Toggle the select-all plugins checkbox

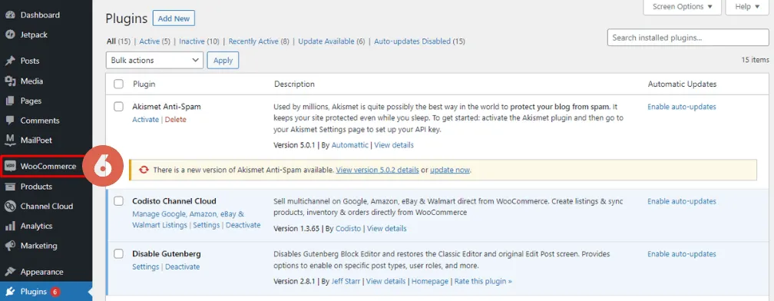coord(118,84)
